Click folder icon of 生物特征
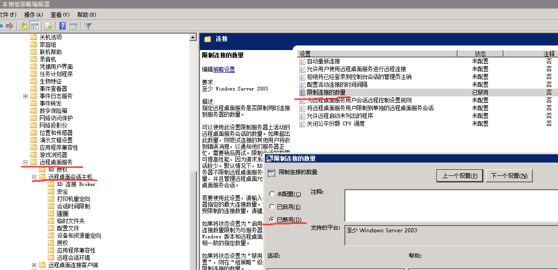558x270 pixels. point(33,81)
